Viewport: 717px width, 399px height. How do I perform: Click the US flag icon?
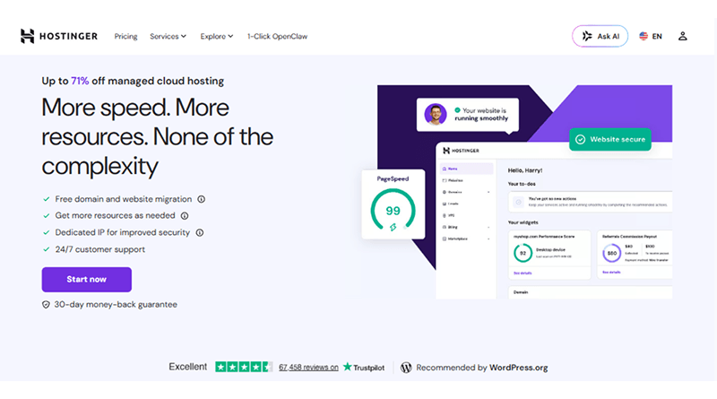[x=644, y=36]
